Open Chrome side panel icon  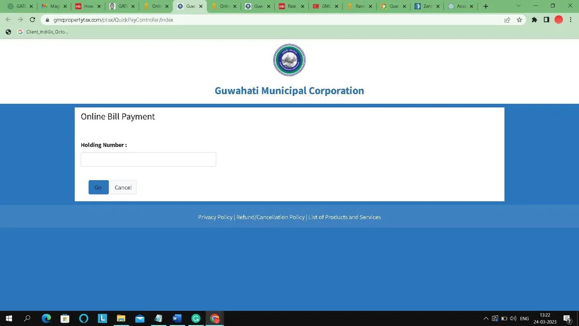[546, 20]
